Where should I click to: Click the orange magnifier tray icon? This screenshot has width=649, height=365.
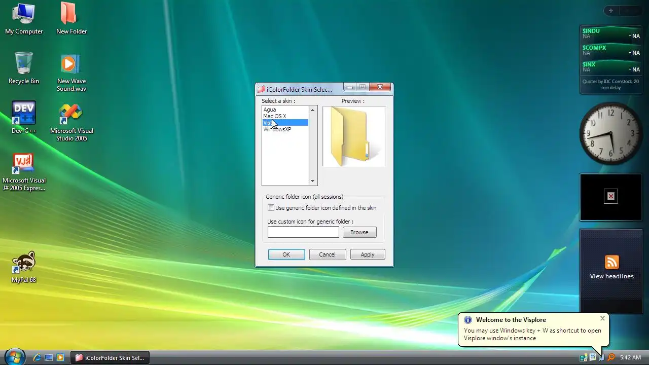tap(611, 357)
